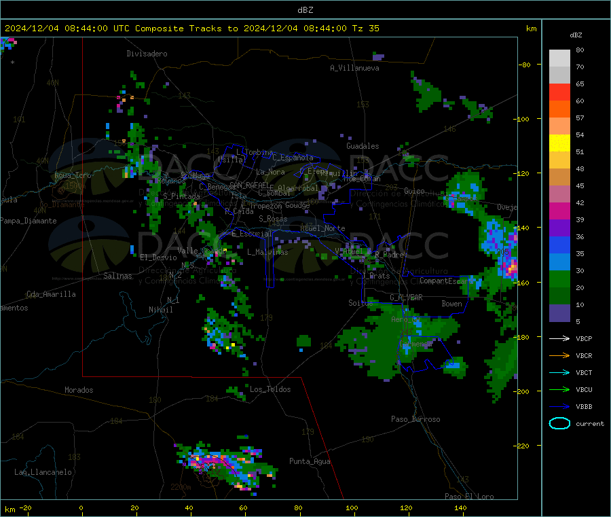This screenshot has height=517, width=611.
Task: Click the Los_Toldos place label
Action: (270, 389)
